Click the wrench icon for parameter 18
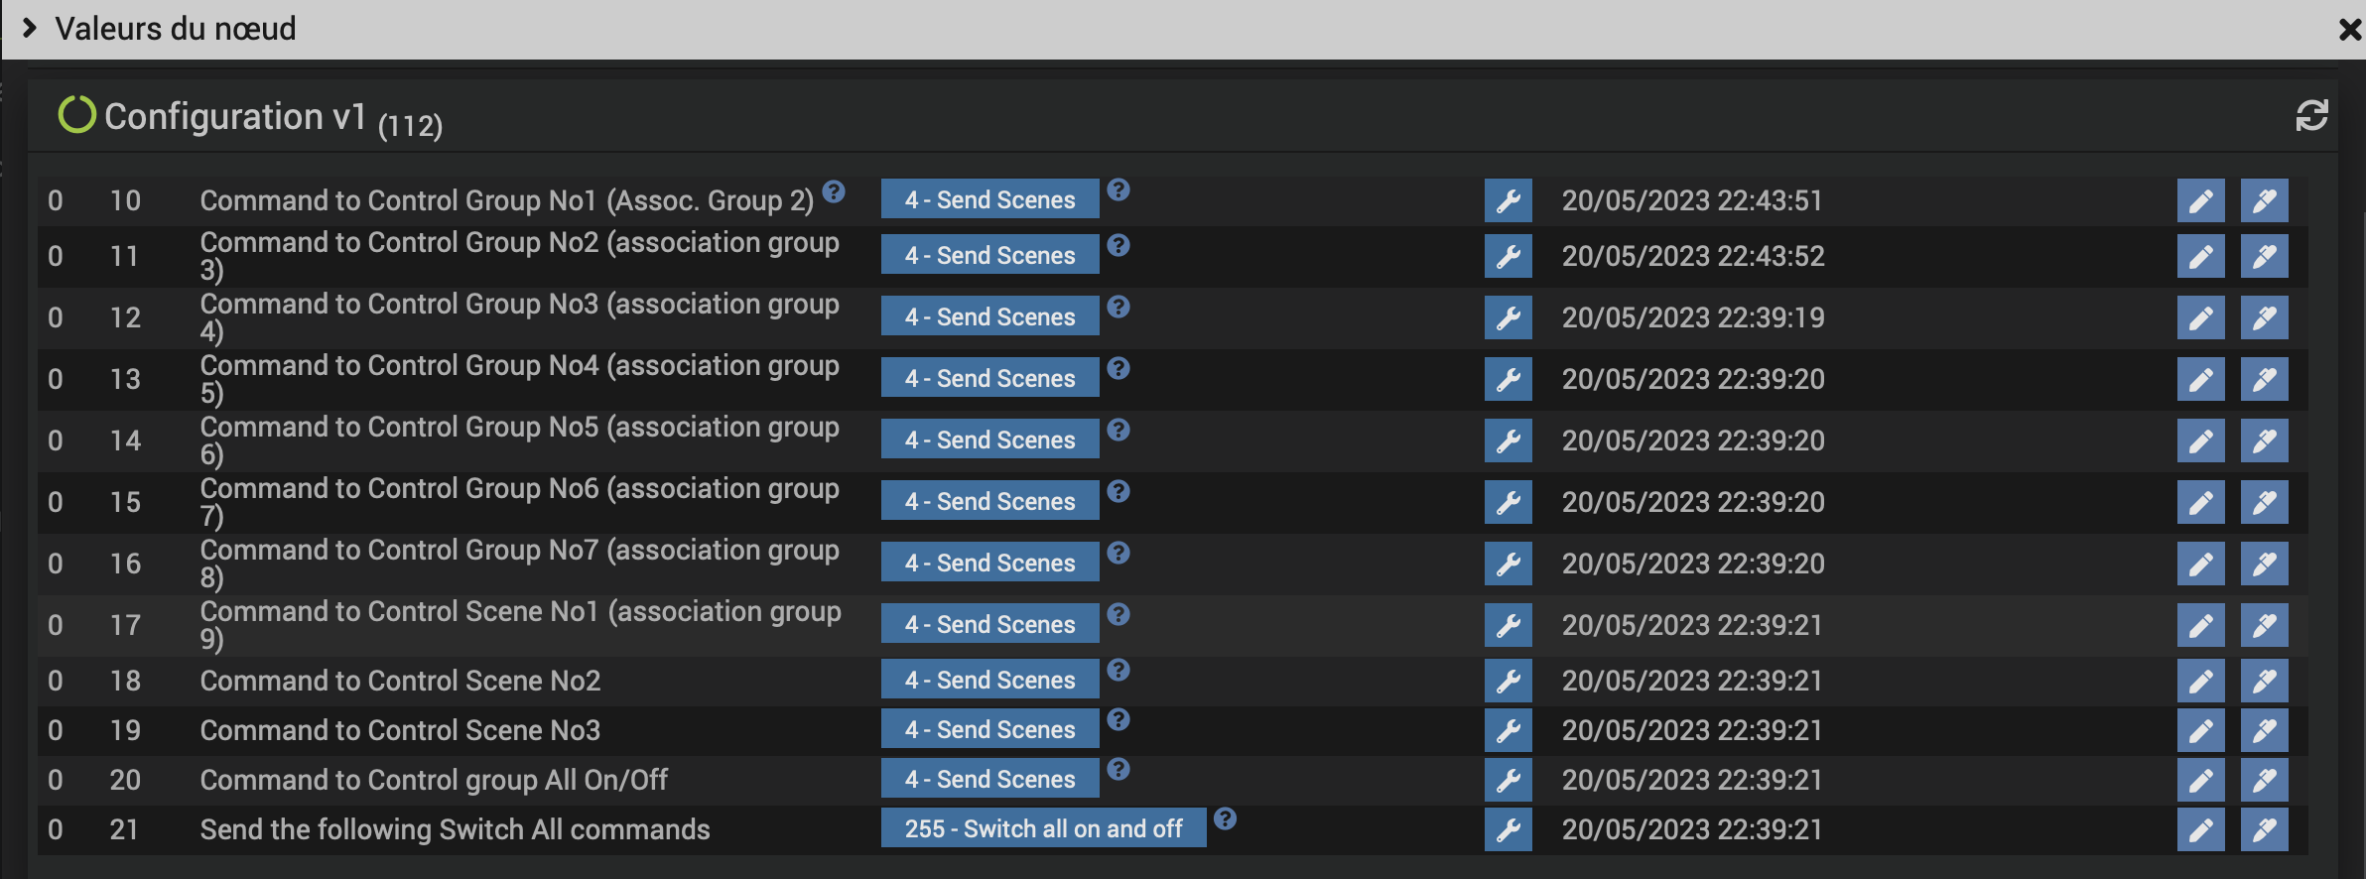 point(1508,681)
